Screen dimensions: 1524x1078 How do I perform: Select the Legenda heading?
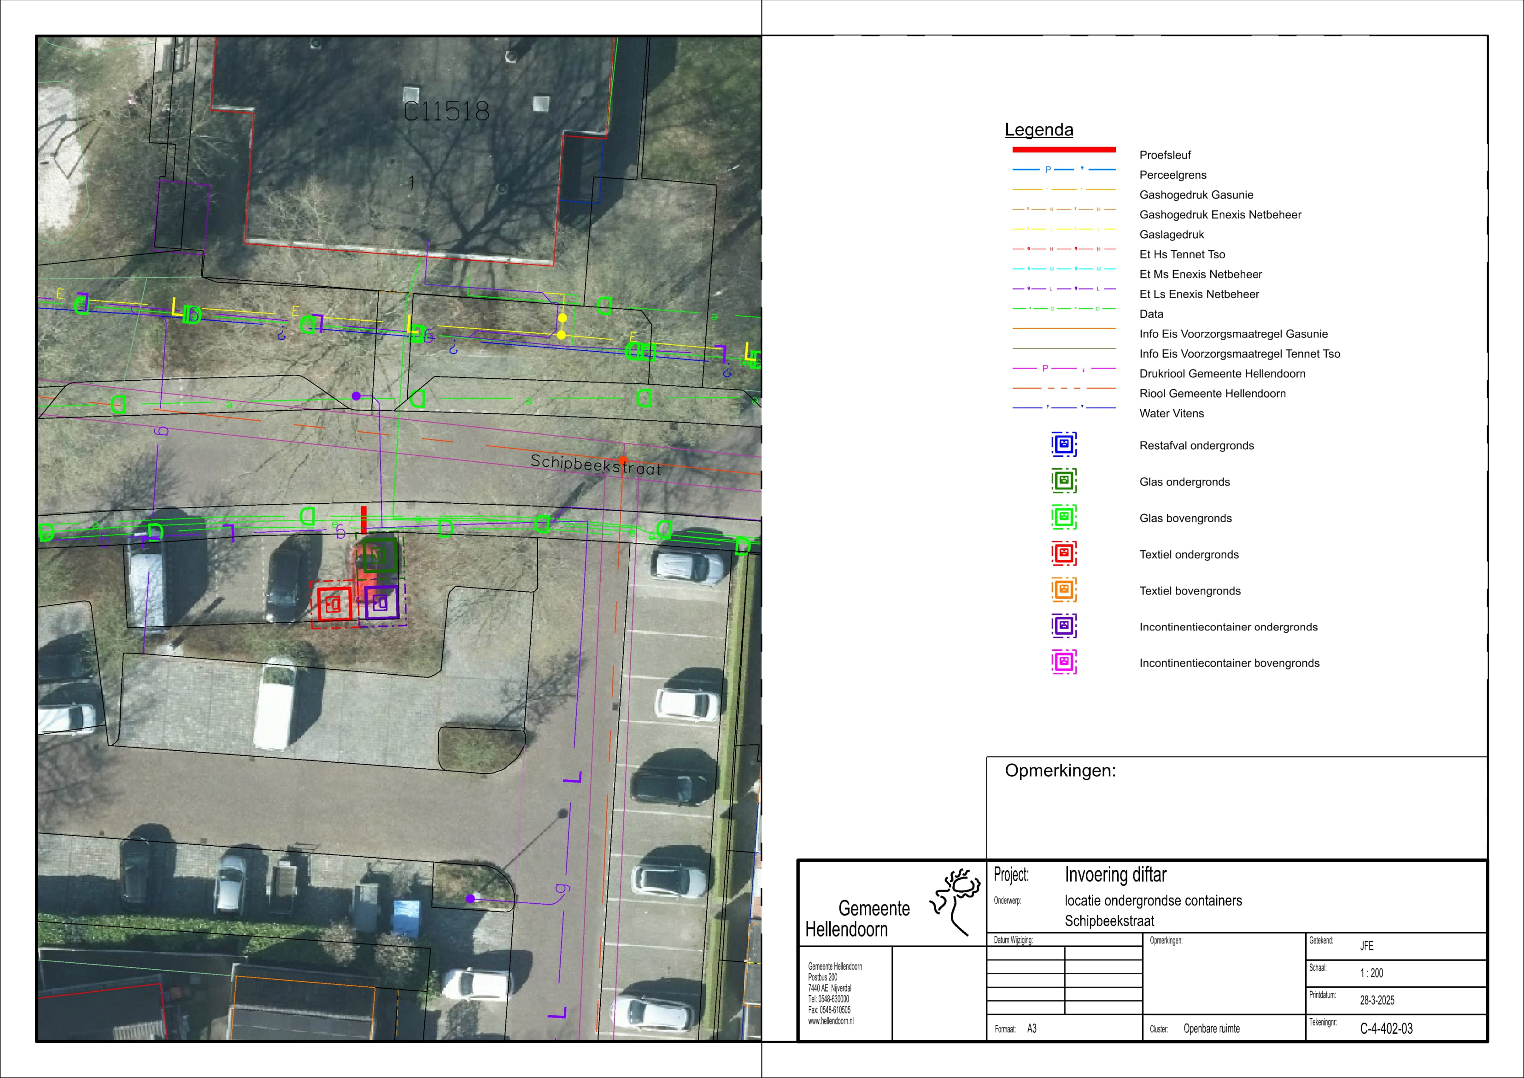click(x=1039, y=130)
